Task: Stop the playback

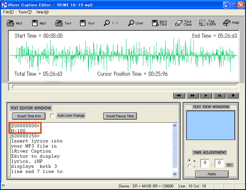Action: [x=233, y=95]
